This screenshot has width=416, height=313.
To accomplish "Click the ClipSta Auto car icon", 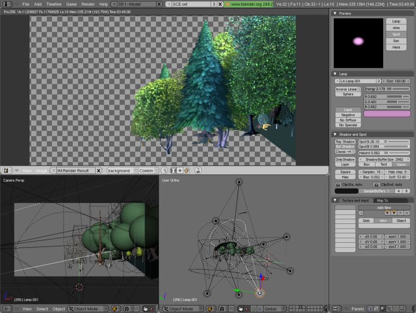I will [x=338, y=184].
